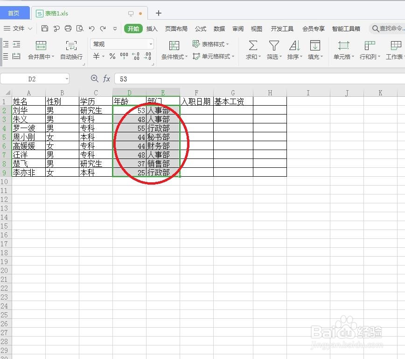Click the 基本工资 header cell
This screenshot has width=405, height=359.
(233, 101)
